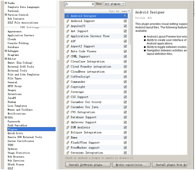The image size is (195, 170).
Task: Select the Appearance settings page
Action: 15,32
